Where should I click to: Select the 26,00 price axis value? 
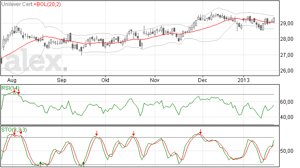[x=287, y=71]
